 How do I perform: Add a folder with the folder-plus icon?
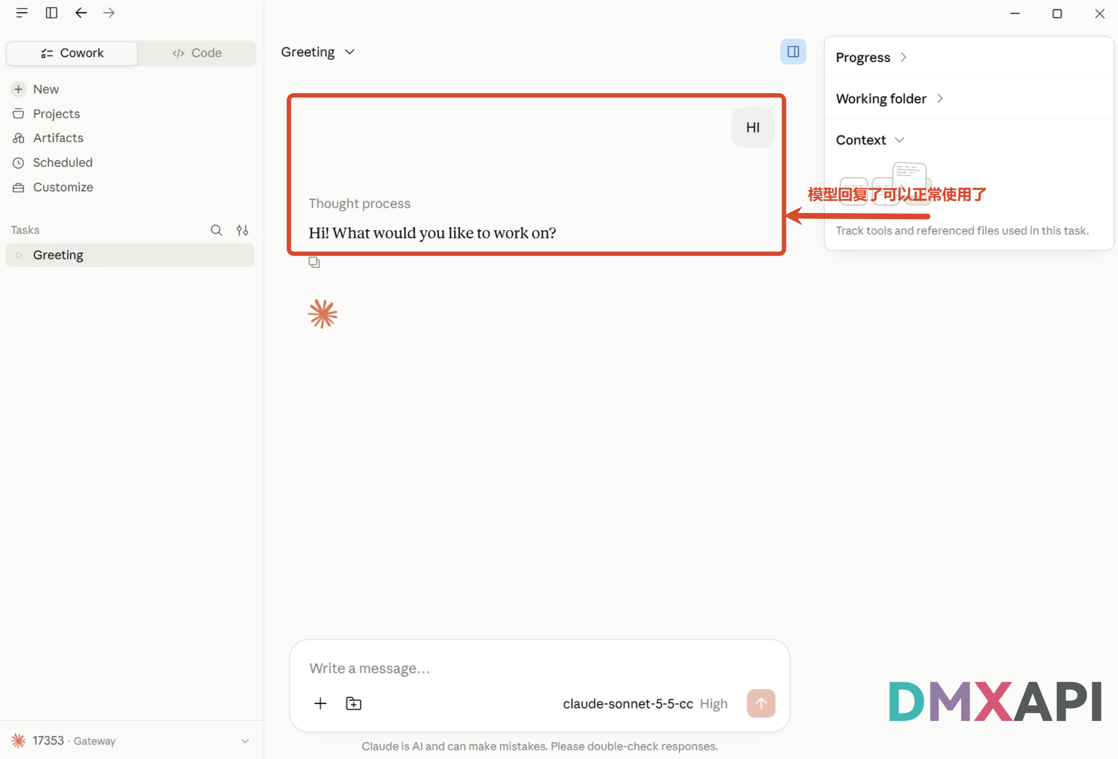coord(354,704)
